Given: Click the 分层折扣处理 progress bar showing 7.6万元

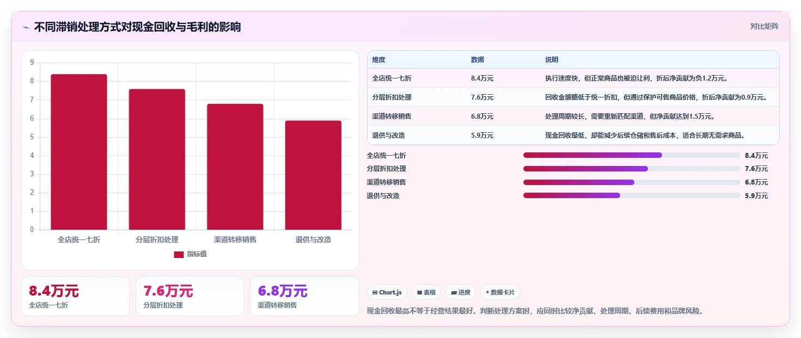Looking at the screenshot, I should click(x=632, y=169).
